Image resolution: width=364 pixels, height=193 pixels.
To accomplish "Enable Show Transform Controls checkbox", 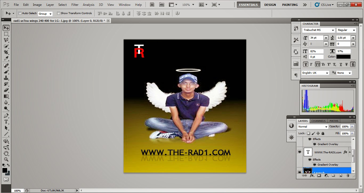I will [58, 13].
